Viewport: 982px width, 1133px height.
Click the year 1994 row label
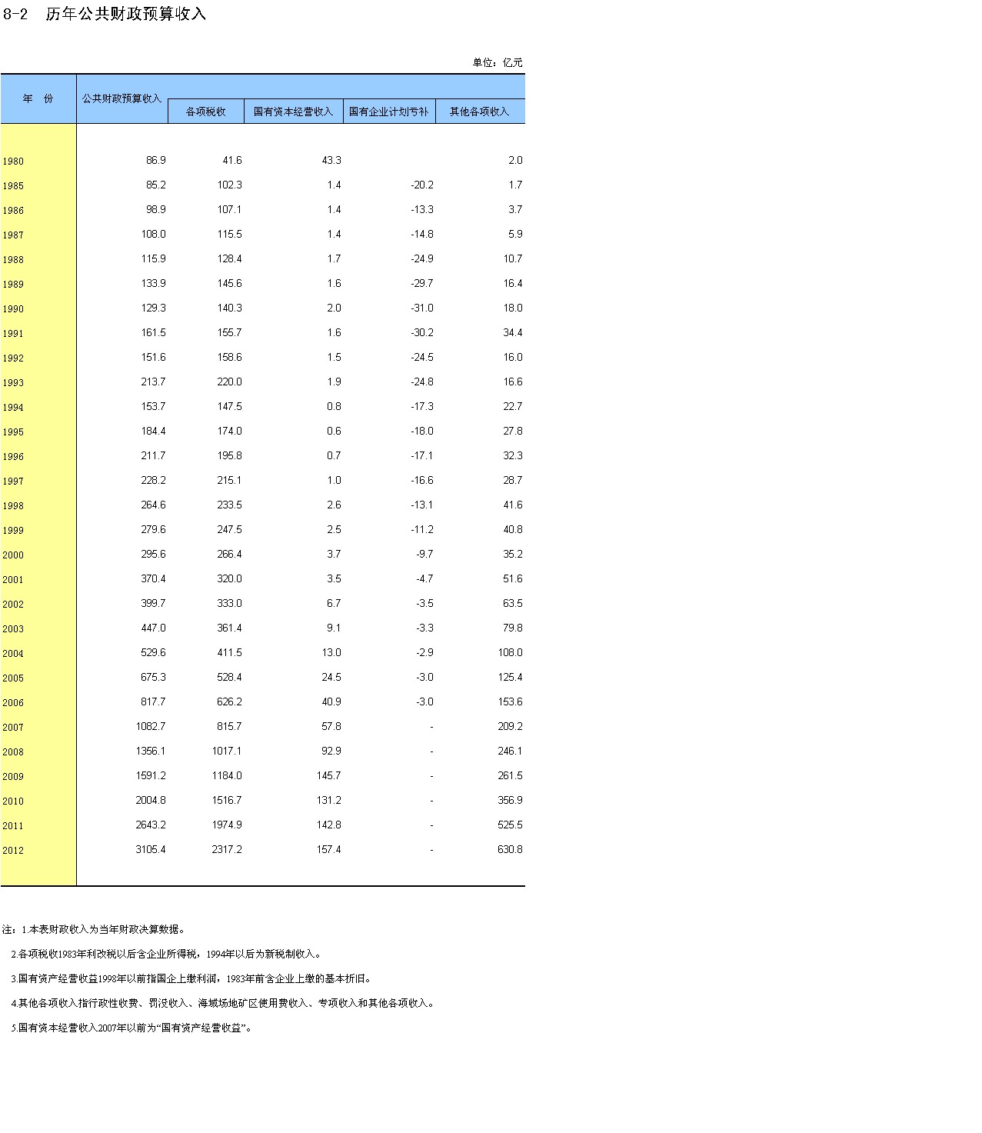point(13,408)
